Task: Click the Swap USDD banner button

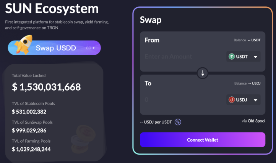Action: click(x=54, y=48)
